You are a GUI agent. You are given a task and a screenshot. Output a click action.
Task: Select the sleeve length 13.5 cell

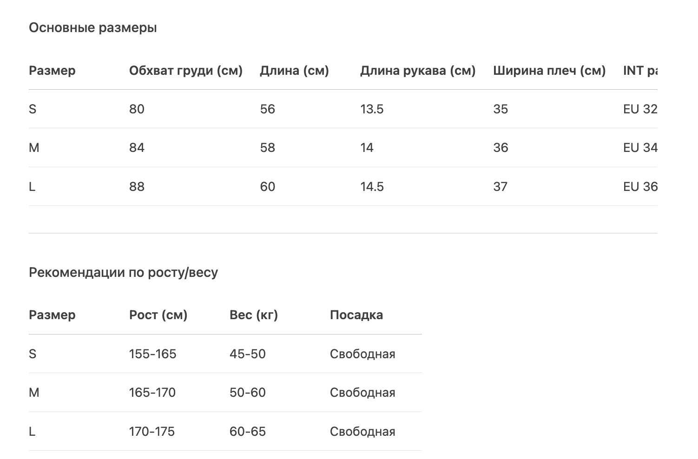pyautogui.click(x=372, y=109)
